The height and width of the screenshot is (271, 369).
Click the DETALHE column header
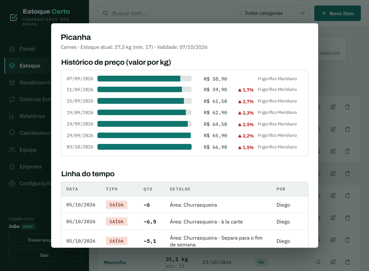click(180, 189)
